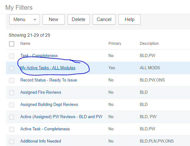Screen dimensions: 190x146
Task: Check the Task - Completeness row checkbox
Action: coord(12,56)
